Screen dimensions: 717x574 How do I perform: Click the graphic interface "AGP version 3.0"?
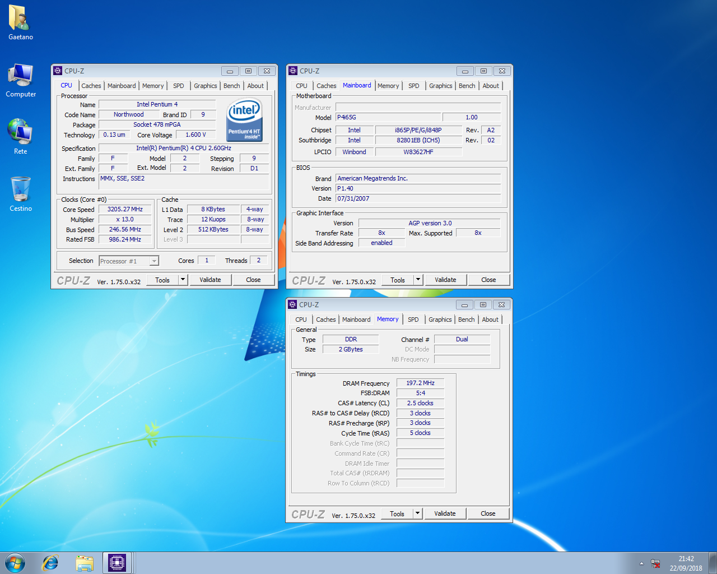[430, 223]
